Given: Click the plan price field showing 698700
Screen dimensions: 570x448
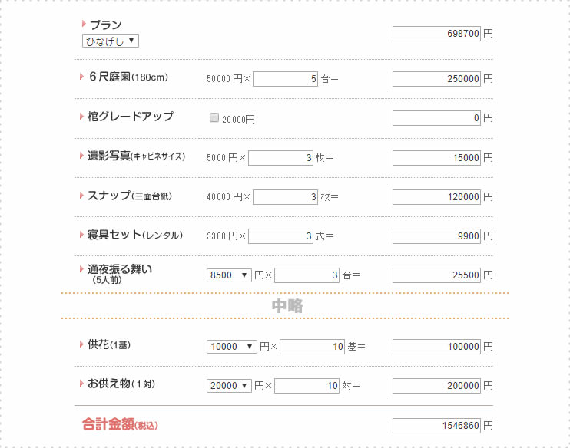Looking at the screenshot, I should [436, 34].
